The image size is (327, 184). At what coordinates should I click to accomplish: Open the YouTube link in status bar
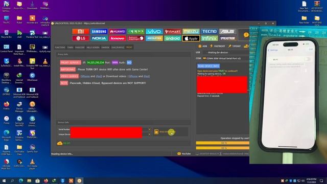tap(184, 154)
